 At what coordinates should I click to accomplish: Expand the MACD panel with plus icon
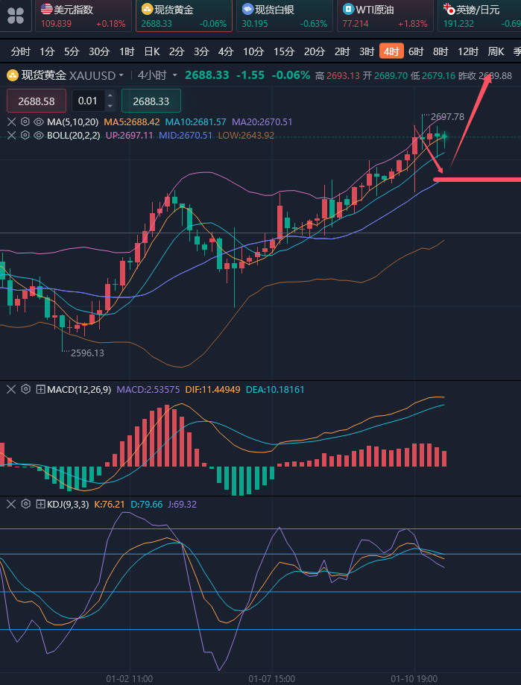(x=40, y=389)
